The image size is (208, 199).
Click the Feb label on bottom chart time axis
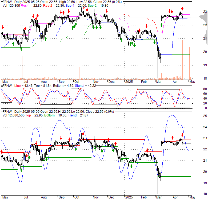pos(144,197)
